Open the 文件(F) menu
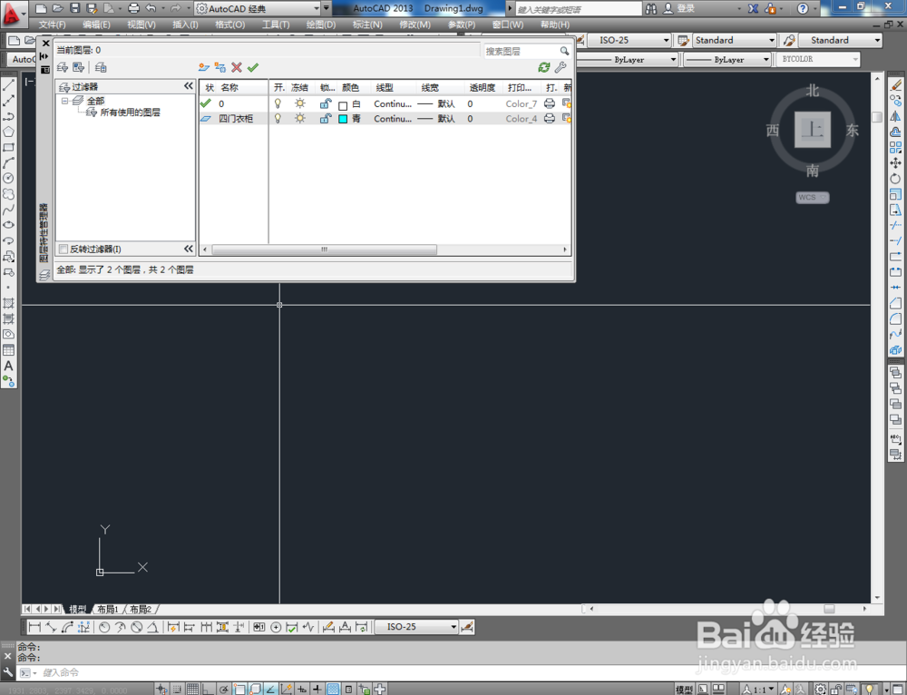Viewport: 907px width, 695px height. 53,24
